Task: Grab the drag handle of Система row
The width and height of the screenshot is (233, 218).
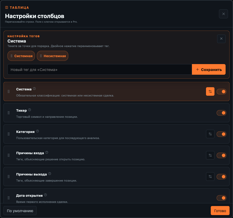Action: 9,91
